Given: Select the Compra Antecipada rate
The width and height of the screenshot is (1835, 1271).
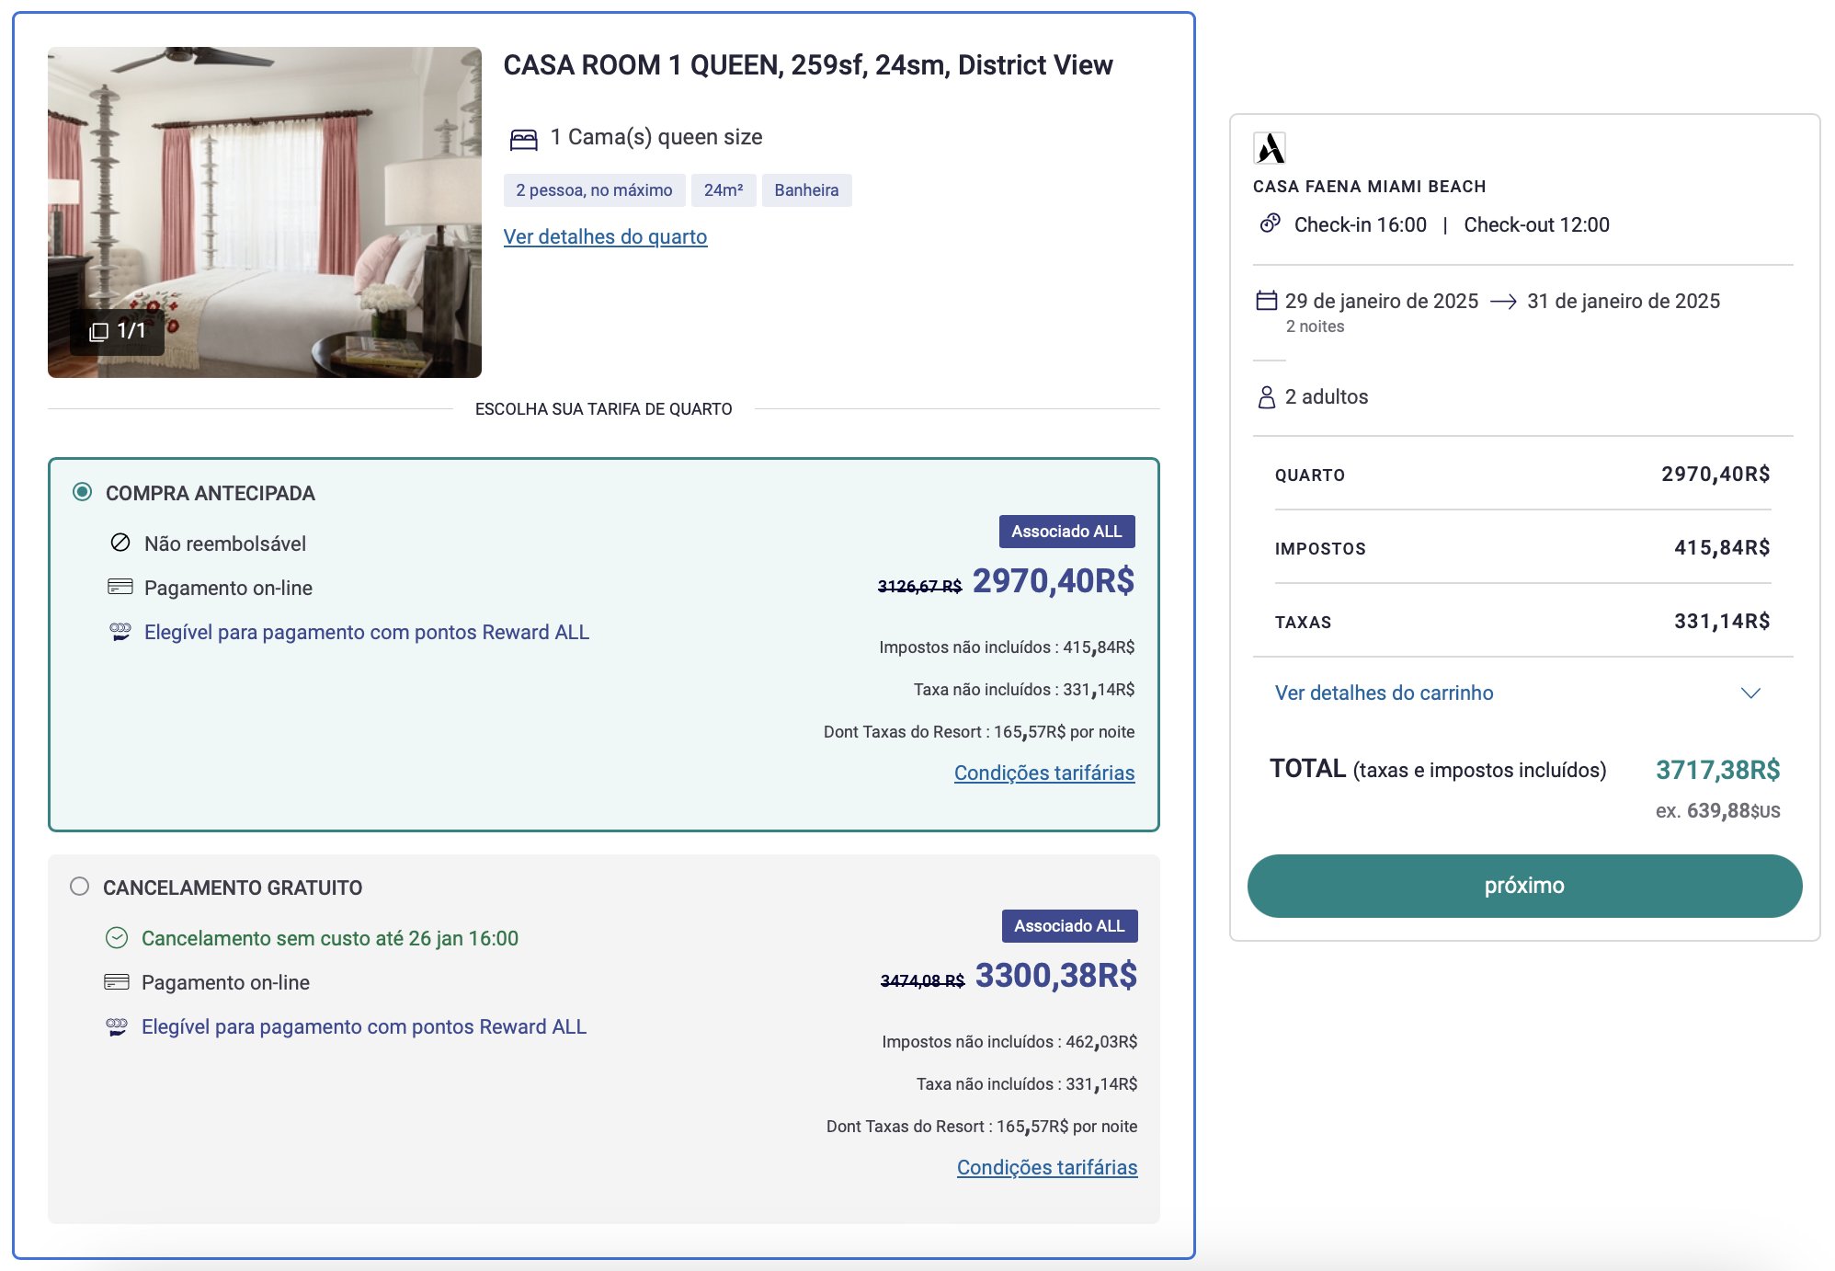Looking at the screenshot, I should point(83,492).
